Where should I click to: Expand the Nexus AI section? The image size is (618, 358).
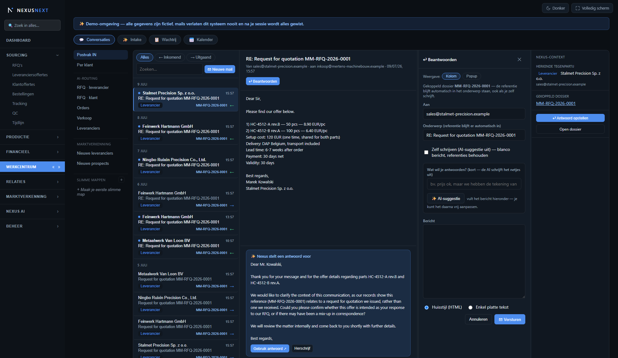point(32,211)
